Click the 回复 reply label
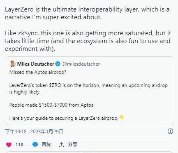 pos(46,144)
